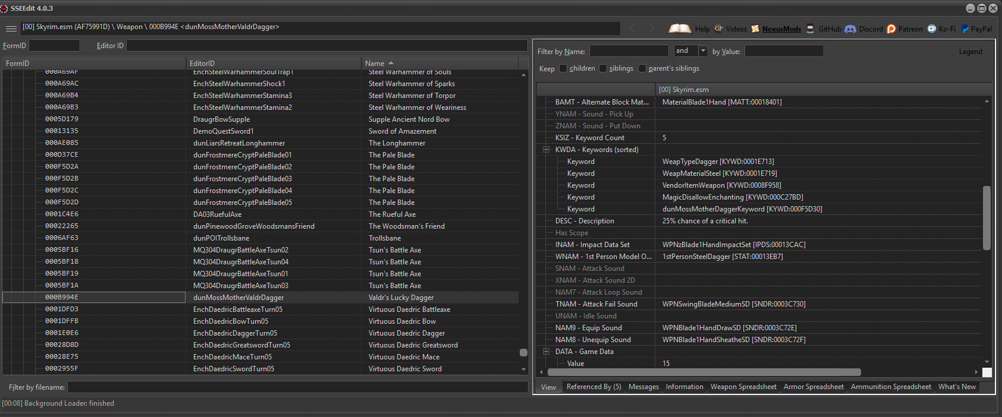The image size is (1002, 417).
Task: Click the record list scrollbar thumb
Action: click(x=523, y=352)
